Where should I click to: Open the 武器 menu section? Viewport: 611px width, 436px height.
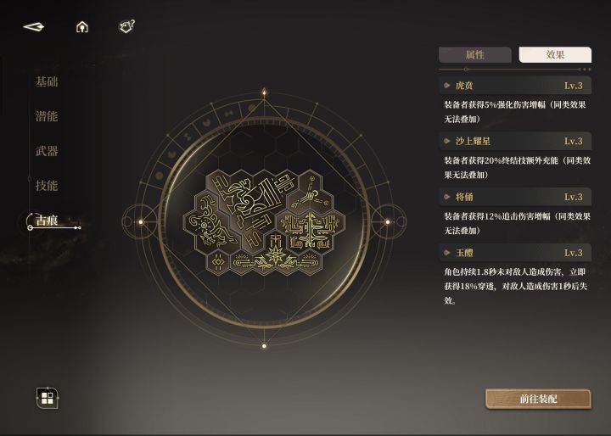47,151
